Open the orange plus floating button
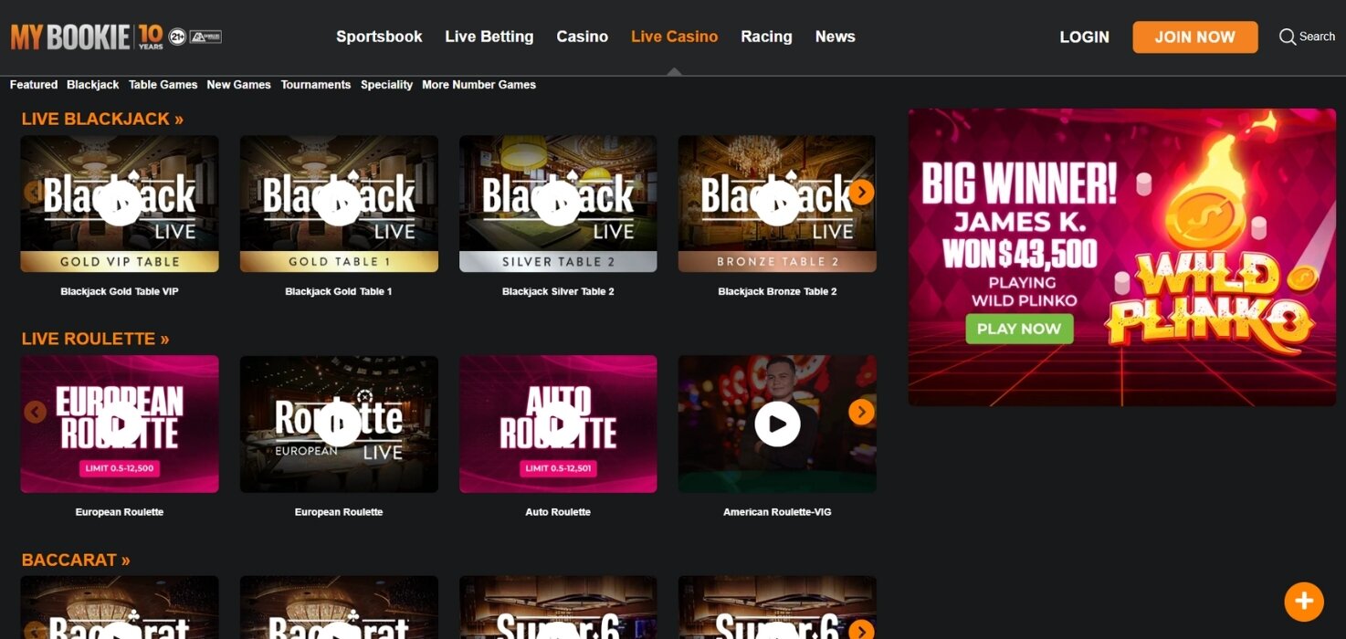This screenshot has height=639, width=1346. (x=1304, y=602)
